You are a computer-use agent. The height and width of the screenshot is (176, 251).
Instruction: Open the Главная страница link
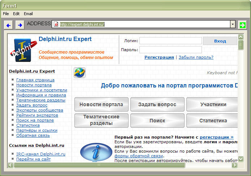click(x=35, y=80)
